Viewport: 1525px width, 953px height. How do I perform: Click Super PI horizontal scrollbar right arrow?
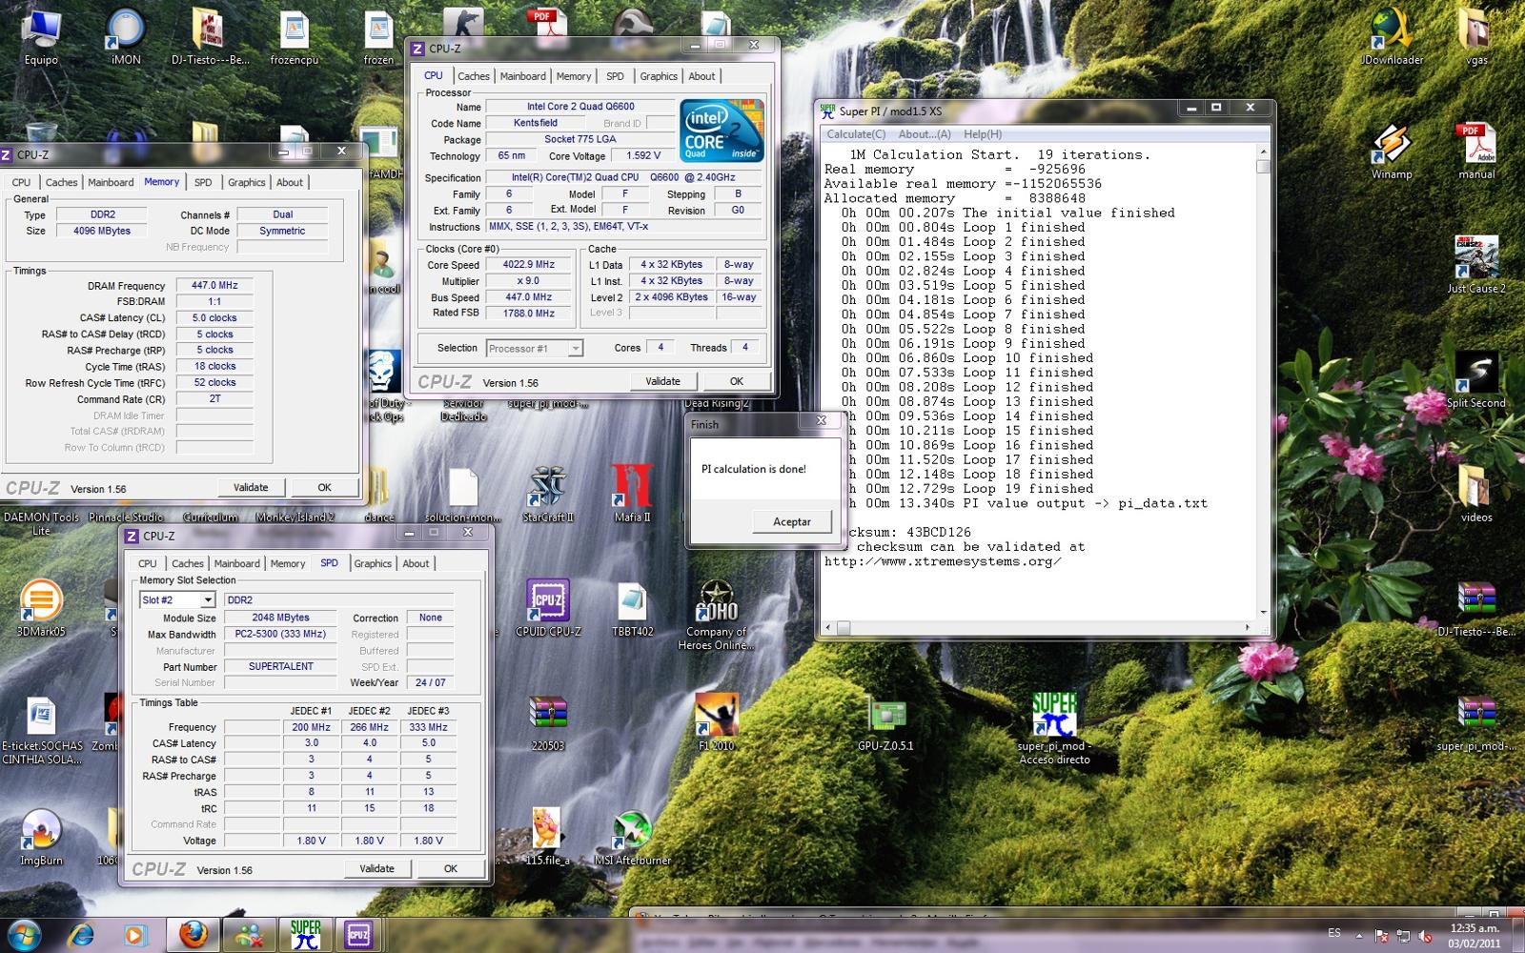point(1248,627)
